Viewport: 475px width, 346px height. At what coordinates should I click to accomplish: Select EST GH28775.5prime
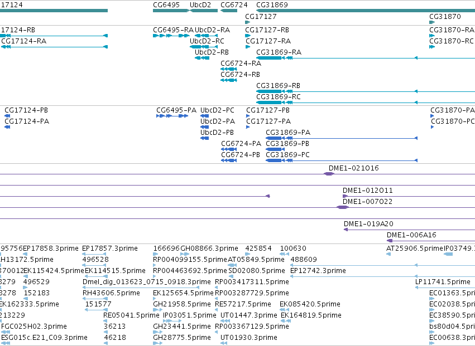[182, 338]
